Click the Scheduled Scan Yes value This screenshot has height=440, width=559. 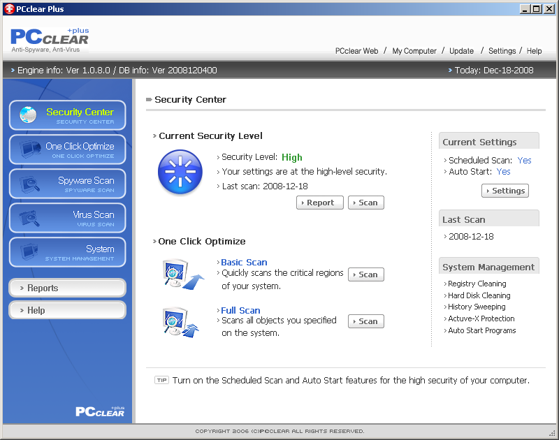(524, 161)
